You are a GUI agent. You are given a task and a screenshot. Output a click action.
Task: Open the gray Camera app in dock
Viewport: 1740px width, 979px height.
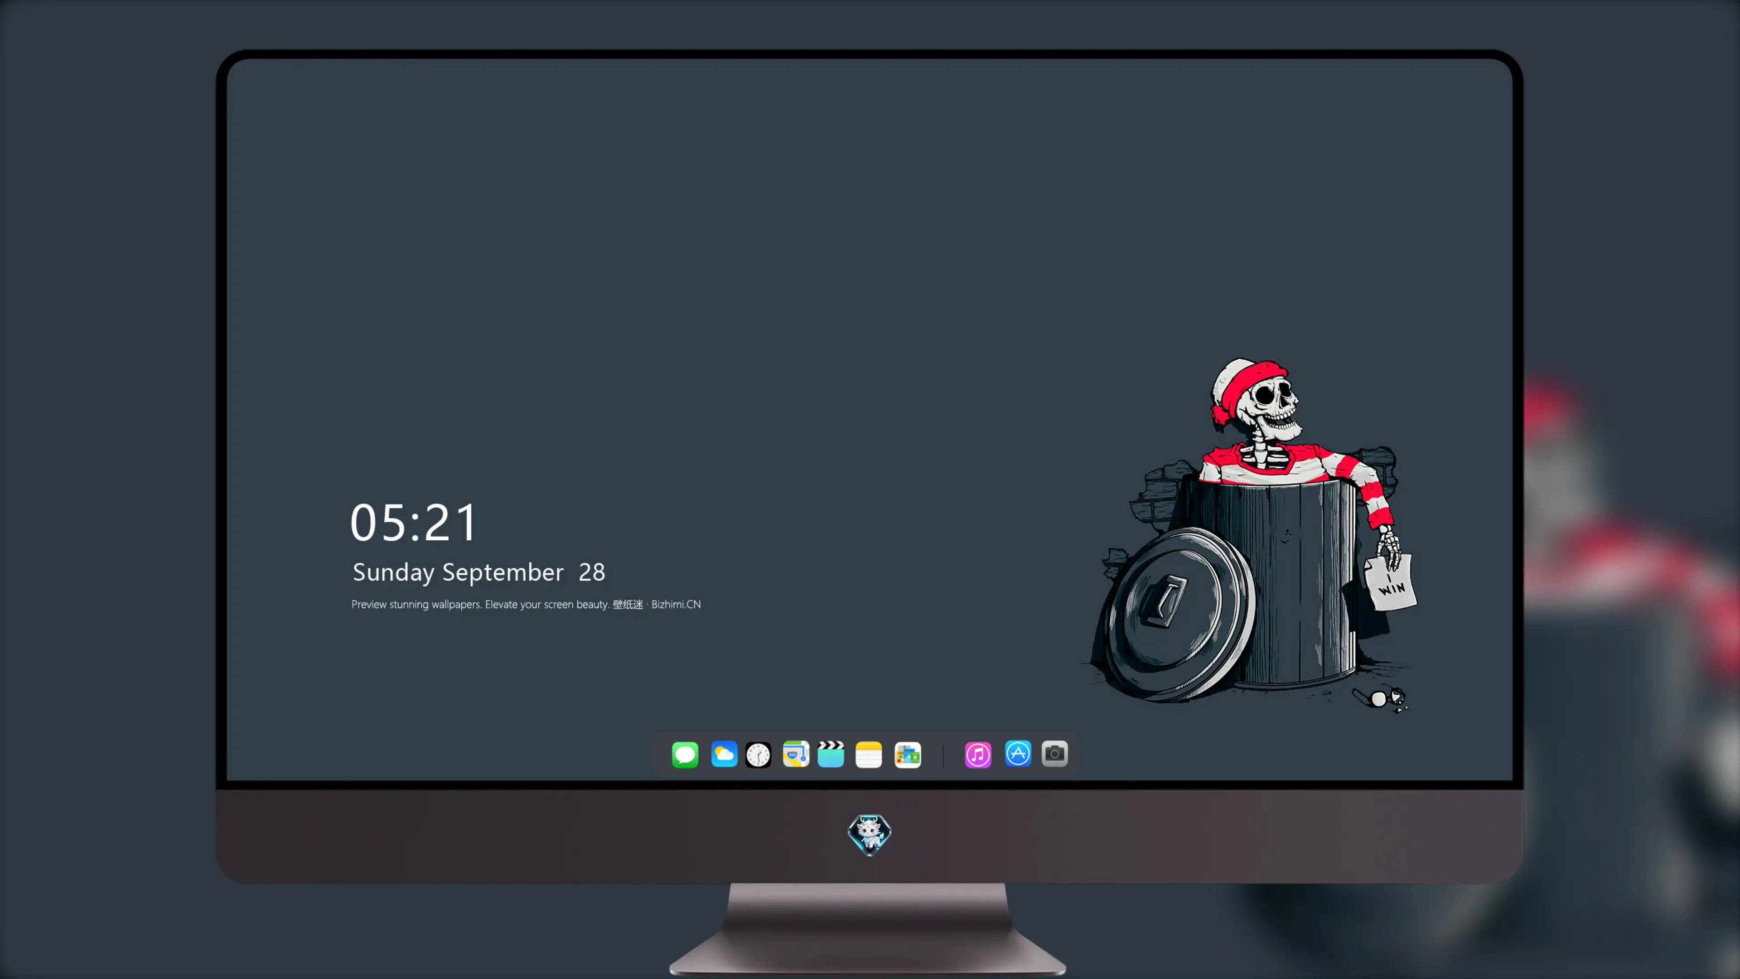tap(1055, 753)
